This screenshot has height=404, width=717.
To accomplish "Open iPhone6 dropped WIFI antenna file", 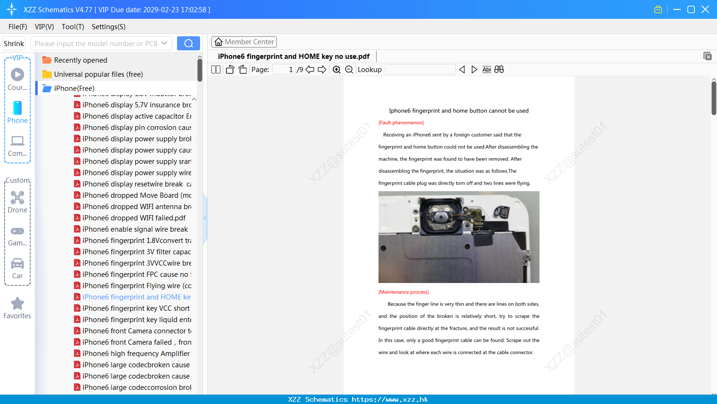I will [x=133, y=207].
